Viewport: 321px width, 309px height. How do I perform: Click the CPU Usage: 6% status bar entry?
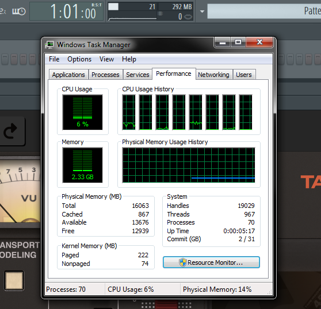(x=131, y=289)
